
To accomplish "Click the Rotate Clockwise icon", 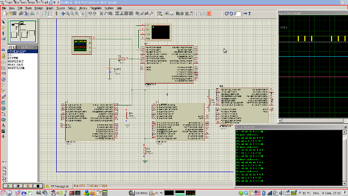I will [x=226, y=14].
